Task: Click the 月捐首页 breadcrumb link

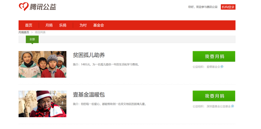Action: tap(24, 32)
